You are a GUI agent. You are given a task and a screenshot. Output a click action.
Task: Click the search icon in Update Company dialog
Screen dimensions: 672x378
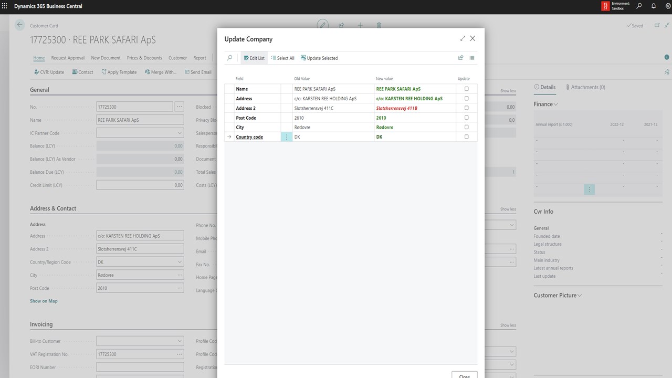(x=229, y=58)
